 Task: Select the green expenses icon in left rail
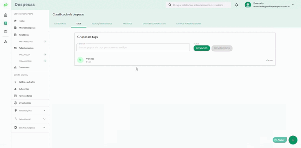pos(6,23)
